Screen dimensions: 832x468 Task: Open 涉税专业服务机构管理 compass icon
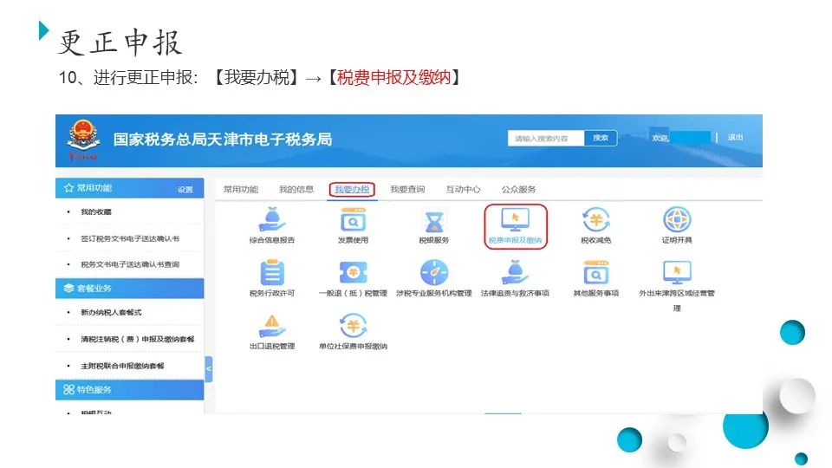point(434,273)
